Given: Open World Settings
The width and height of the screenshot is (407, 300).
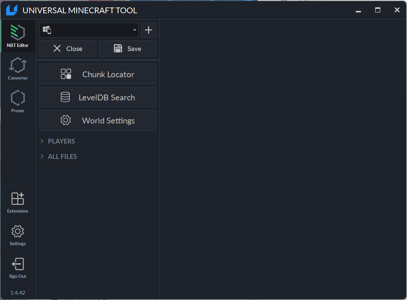Looking at the screenshot, I should click(98, 120).
